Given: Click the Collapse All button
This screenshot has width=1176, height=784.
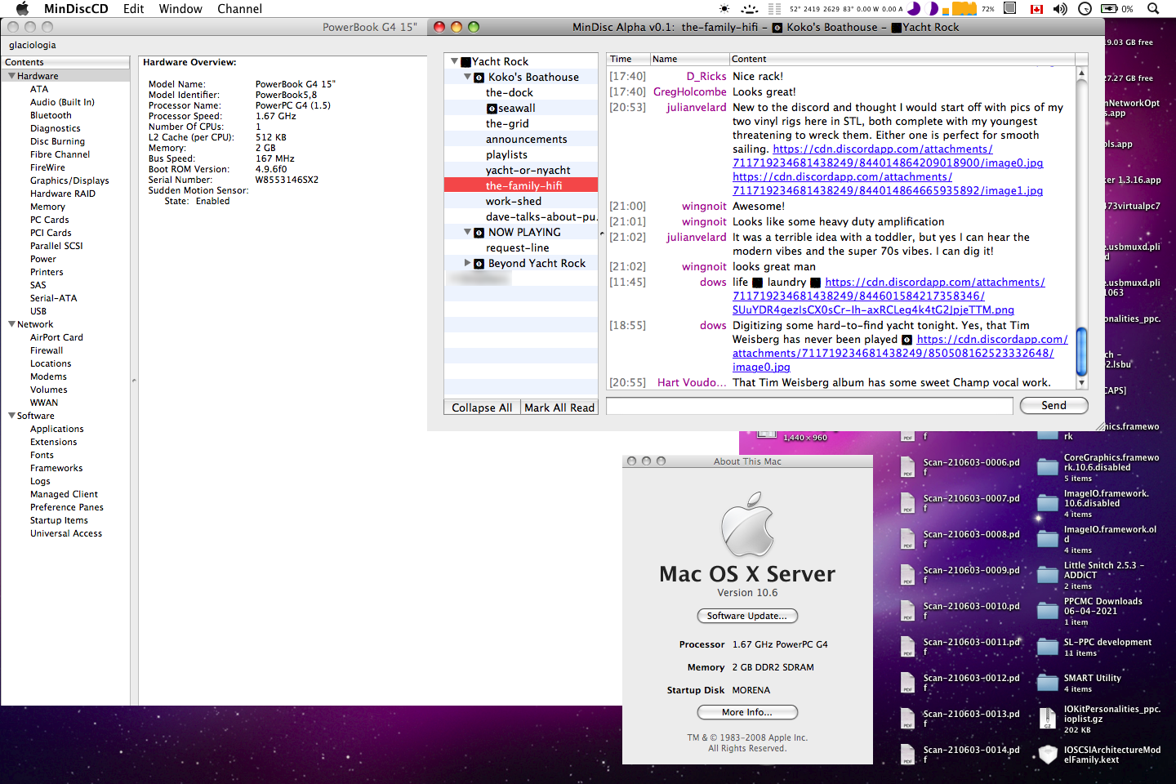Looking at the screenshot, I should tap(482, 408).
